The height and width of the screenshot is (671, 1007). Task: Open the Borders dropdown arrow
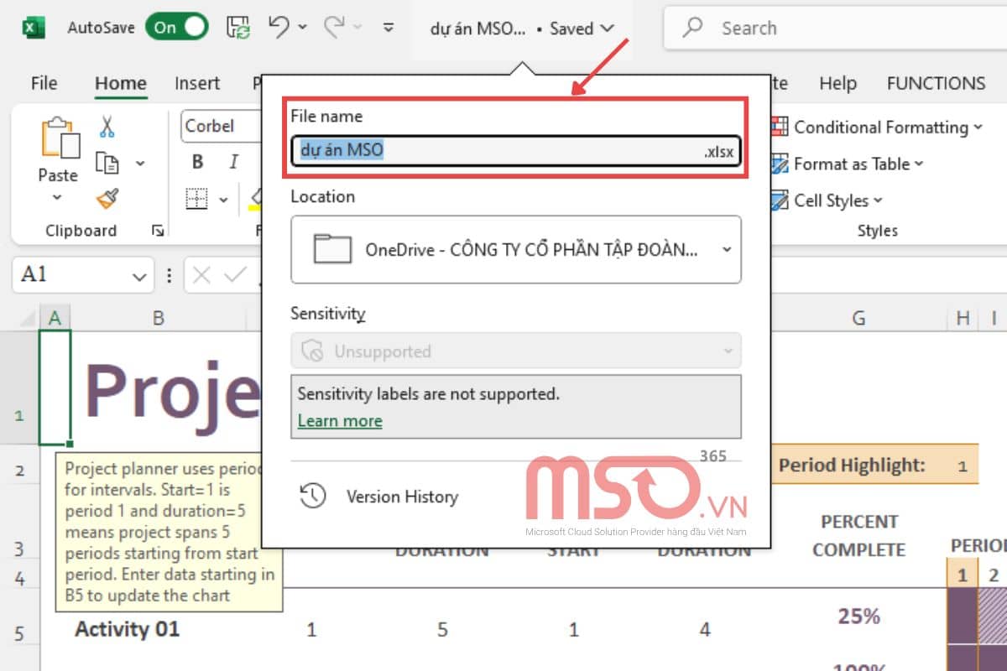[x=223, y=200]
